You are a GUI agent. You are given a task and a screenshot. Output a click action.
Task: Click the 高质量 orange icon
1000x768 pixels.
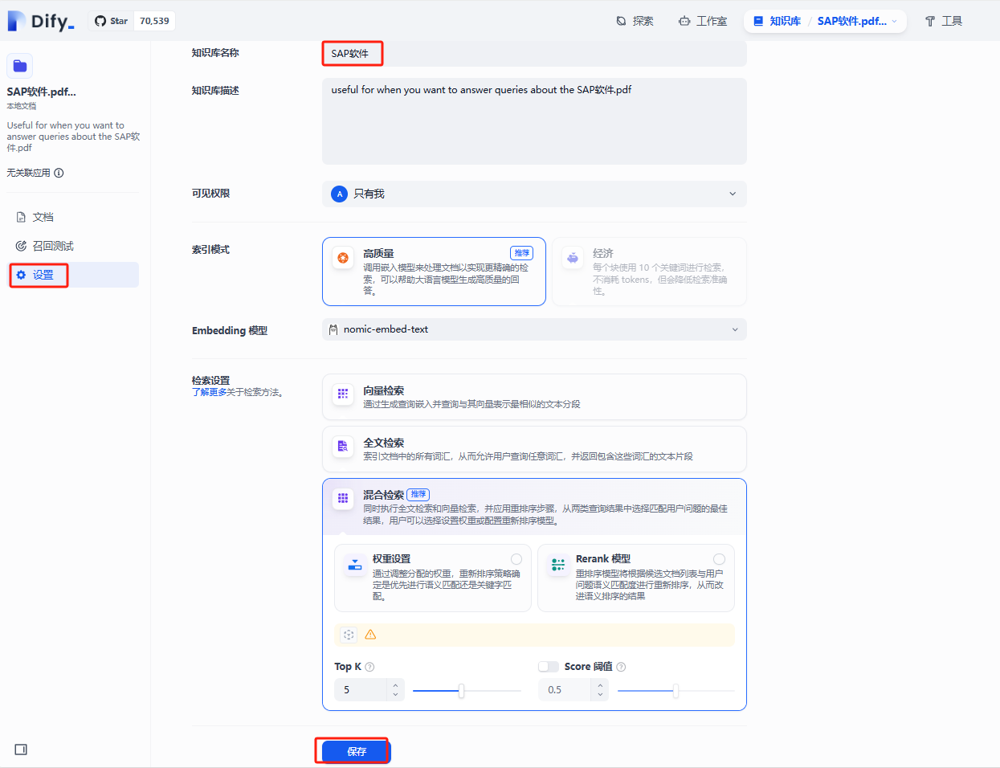coord(343,258)
